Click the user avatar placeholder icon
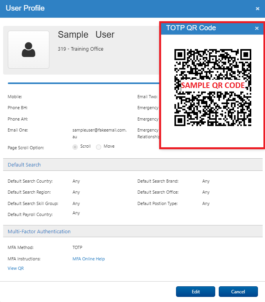Image resolution: width=265 pixels, height=302 pixels. [29, 50]
